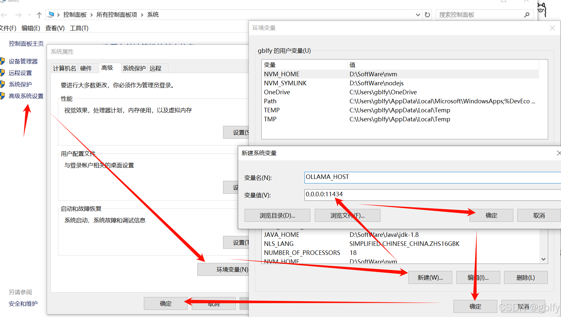Open the 编辑(E) menu
561x317 pixels.
point(31,28)
